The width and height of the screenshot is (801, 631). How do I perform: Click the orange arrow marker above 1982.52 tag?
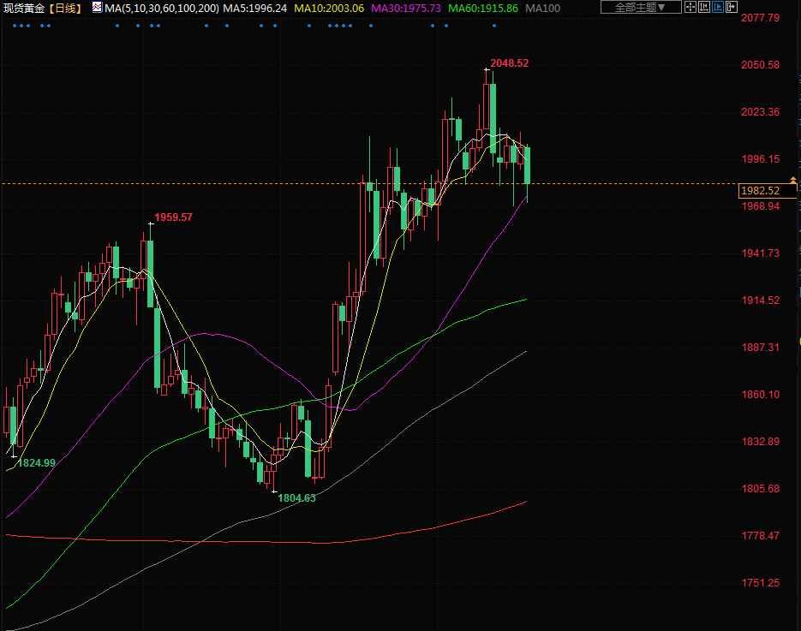793,178
